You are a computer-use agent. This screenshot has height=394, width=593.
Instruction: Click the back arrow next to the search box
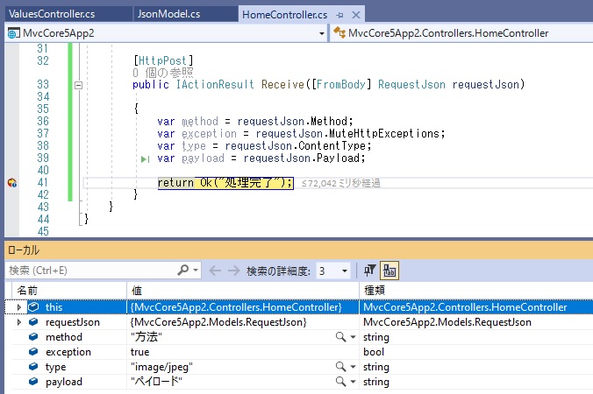point(216,271)
